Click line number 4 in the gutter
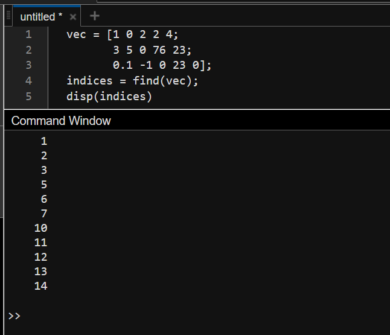Screen dimensions: 390x335 coord(28,81)
